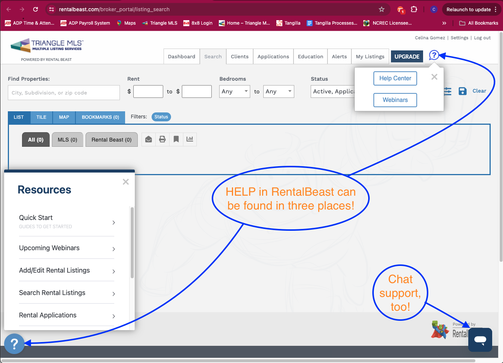Open the Maps bookmark
Viewport: 503px width, 363px height.
pos(126,23)
